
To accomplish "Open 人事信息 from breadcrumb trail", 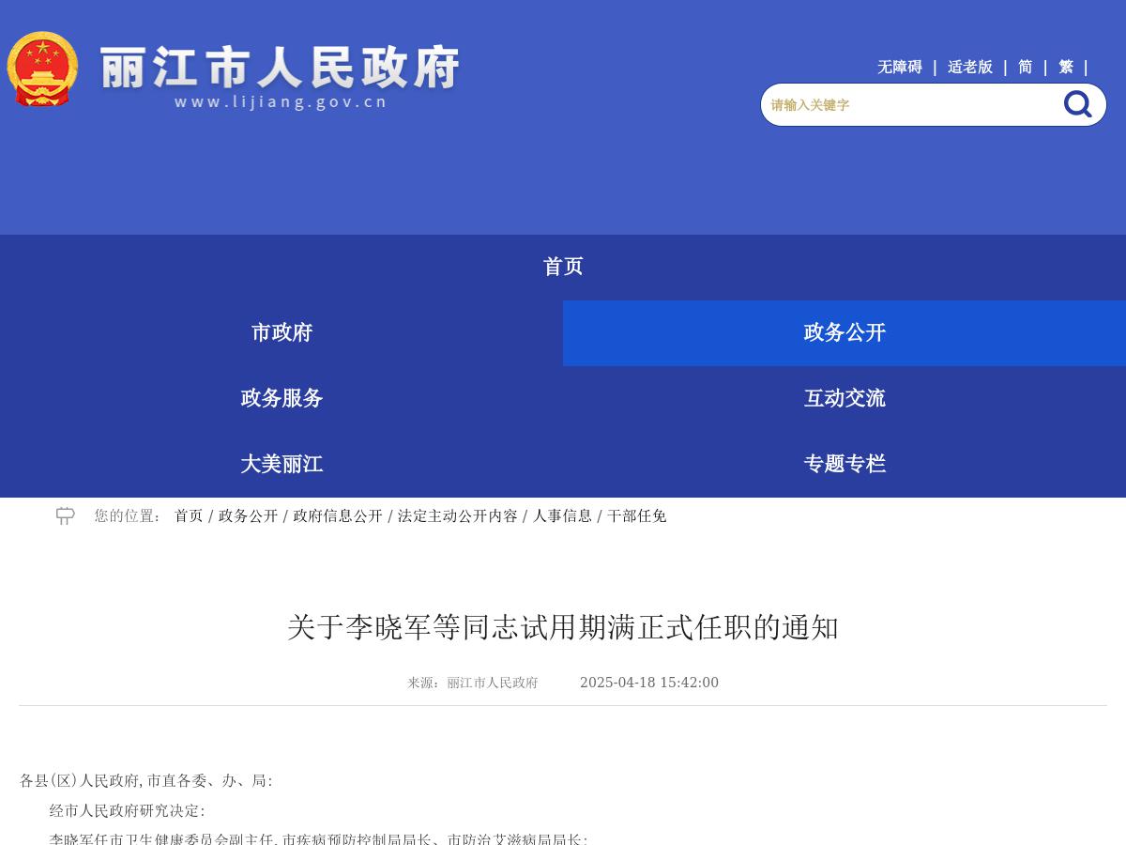I will click(563, 515).
